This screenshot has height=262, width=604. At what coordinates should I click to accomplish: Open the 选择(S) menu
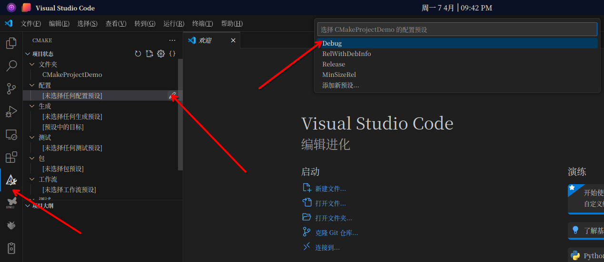coord(88,23)
